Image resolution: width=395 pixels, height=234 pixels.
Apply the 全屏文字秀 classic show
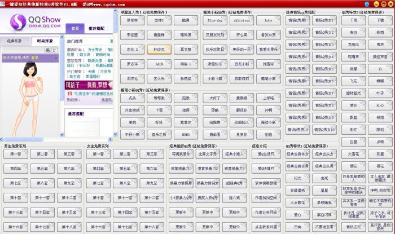[208, 154]
